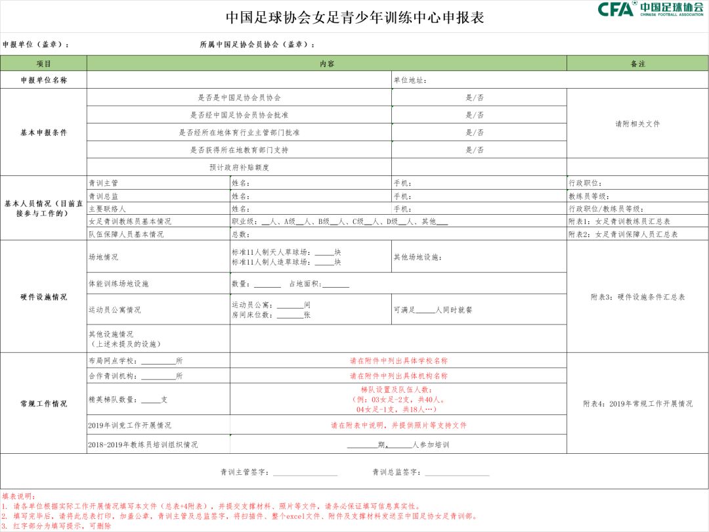
Task: Click the 场地情况 cell
Action: coord(159,257)
